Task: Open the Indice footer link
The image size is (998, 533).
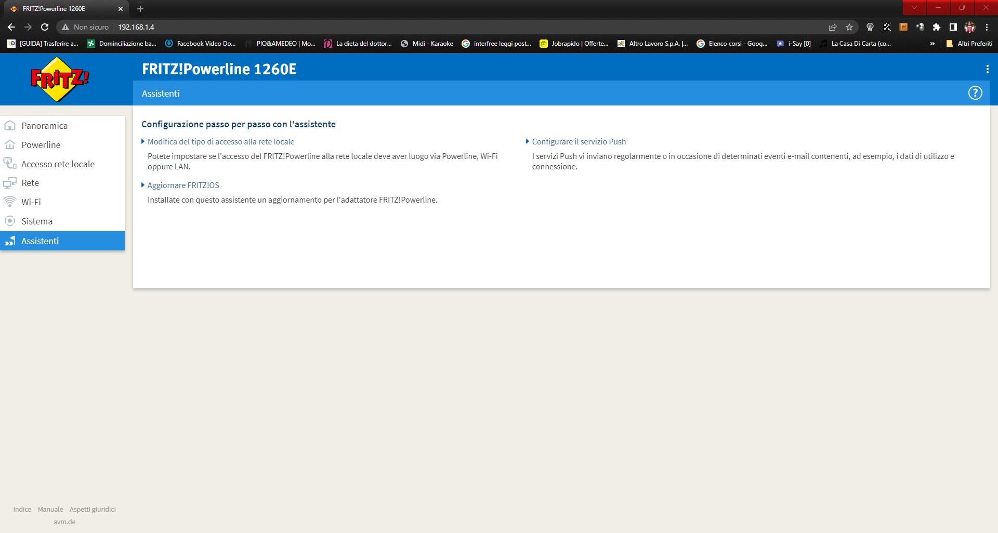Action: pos(22,509)
